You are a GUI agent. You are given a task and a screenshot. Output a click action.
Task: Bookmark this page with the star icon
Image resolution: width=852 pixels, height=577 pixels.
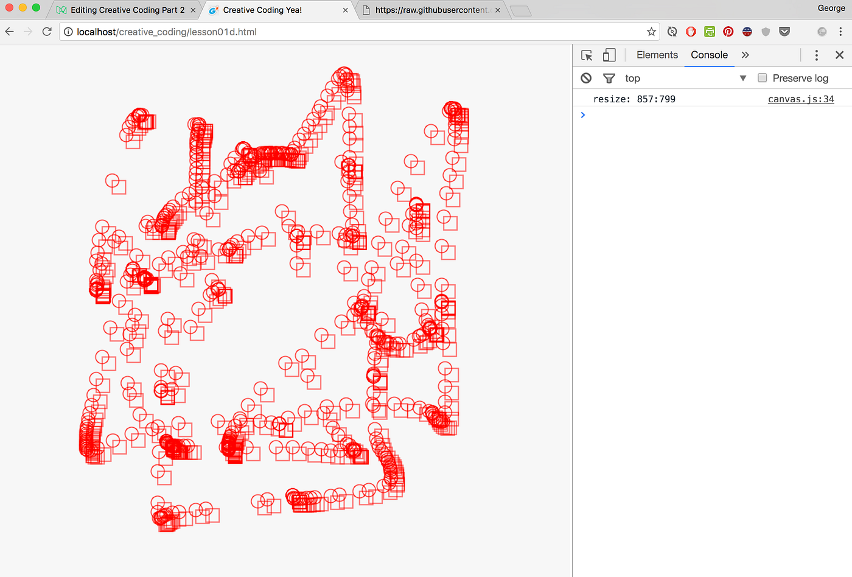click(x=652, y=31)
